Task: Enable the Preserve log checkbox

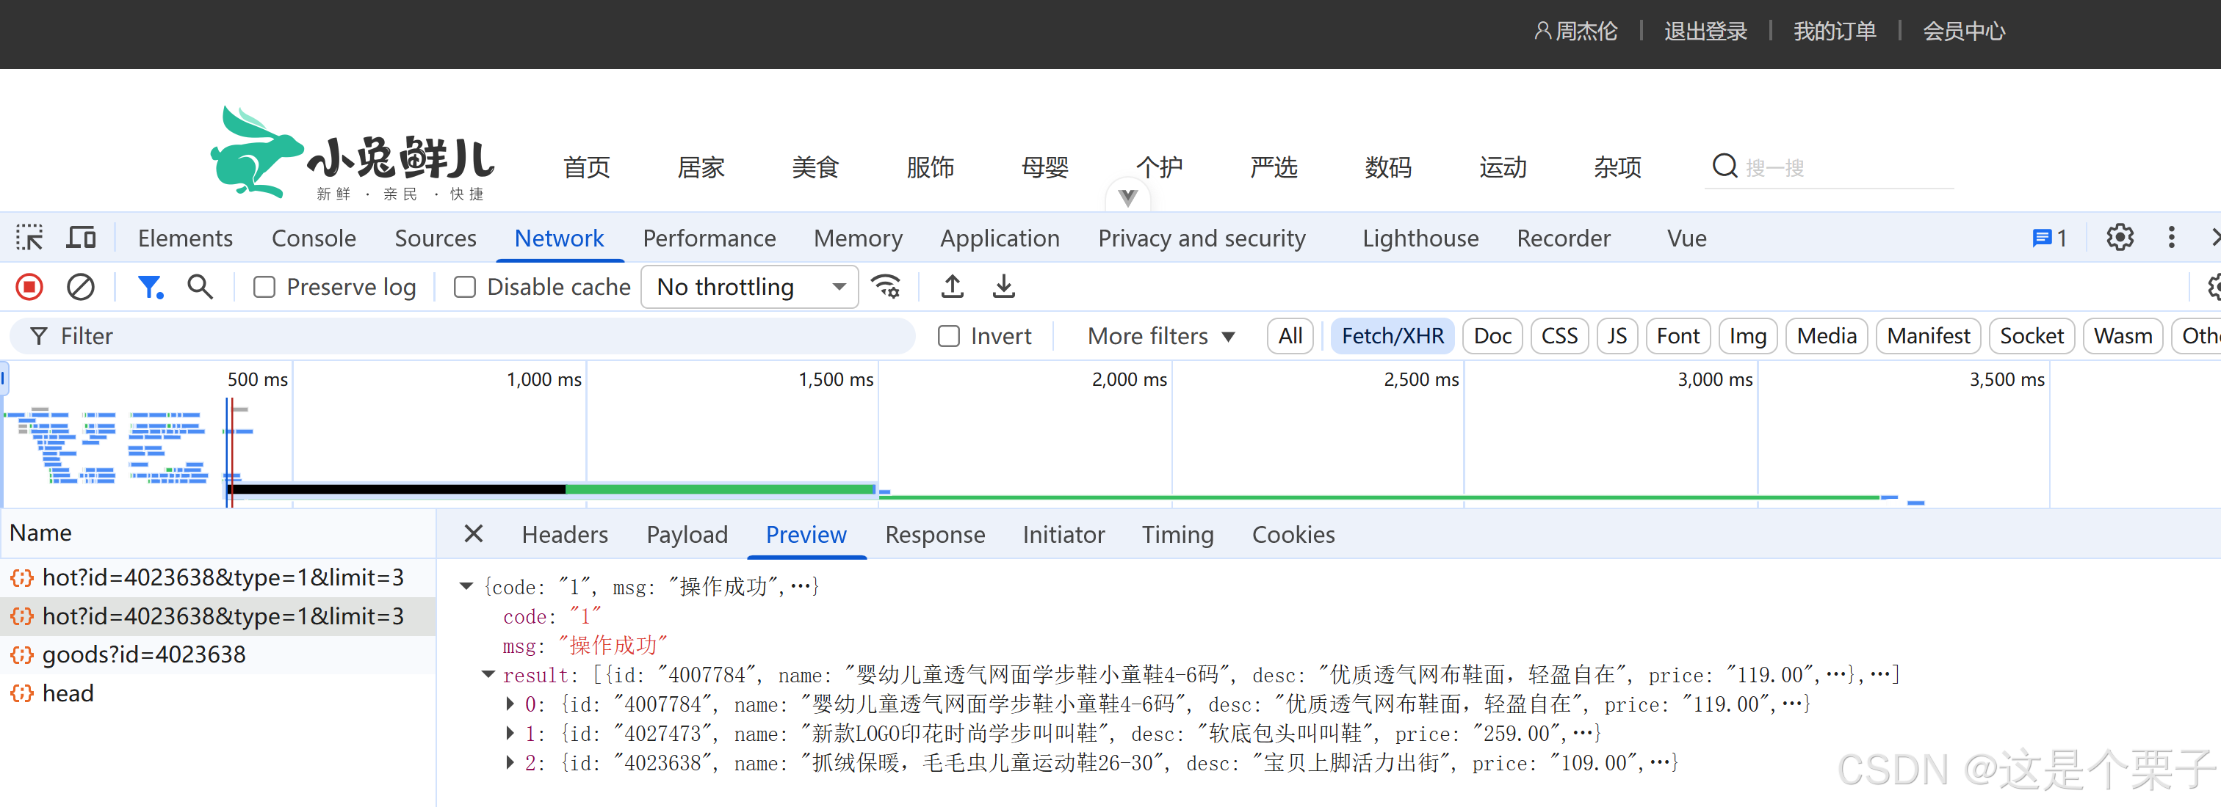Action: (x=264, y=287)
